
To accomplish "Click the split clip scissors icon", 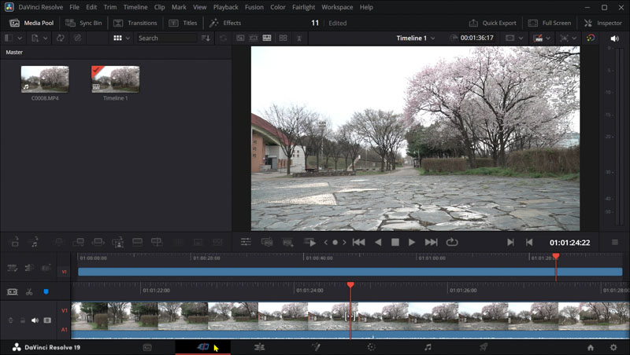I will [x=29, y=291].
